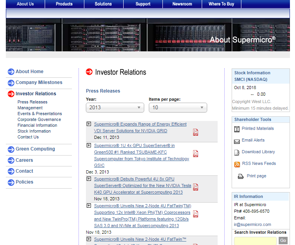This screenshot has height=245, width=295.
Task: Click the About Supermicro banner image
Action: 148,35
